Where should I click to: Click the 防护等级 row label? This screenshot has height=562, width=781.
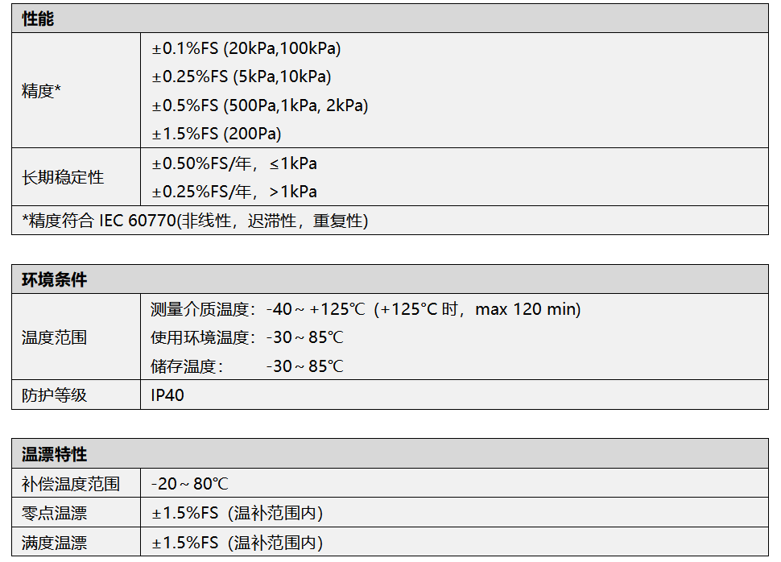click(x=54, y=395)
